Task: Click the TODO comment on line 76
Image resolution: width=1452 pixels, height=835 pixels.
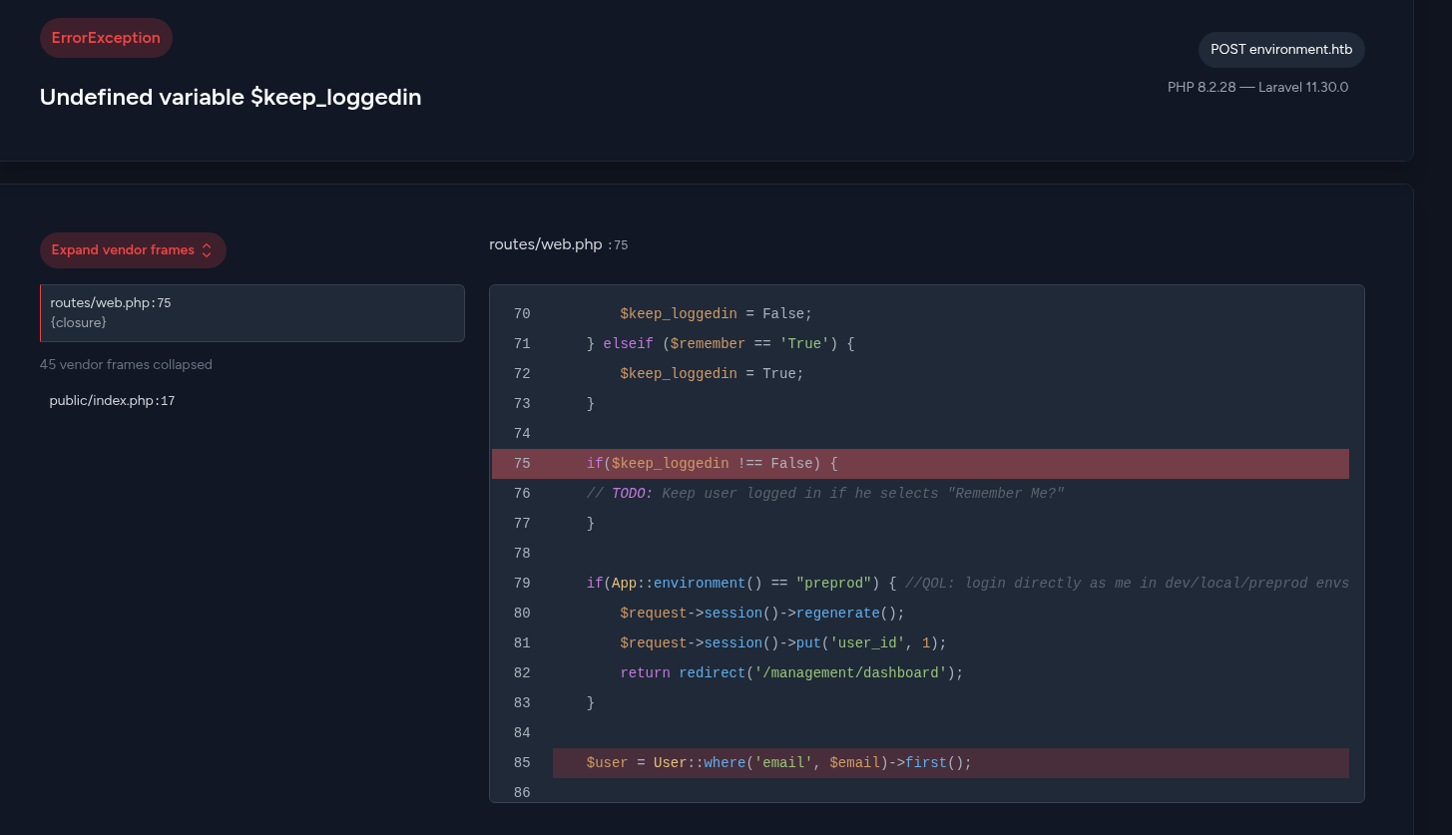Action: 825,494
